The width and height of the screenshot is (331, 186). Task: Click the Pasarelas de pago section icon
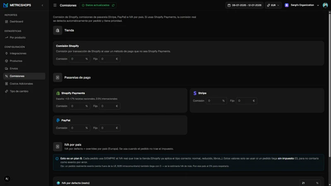(58, 78)
